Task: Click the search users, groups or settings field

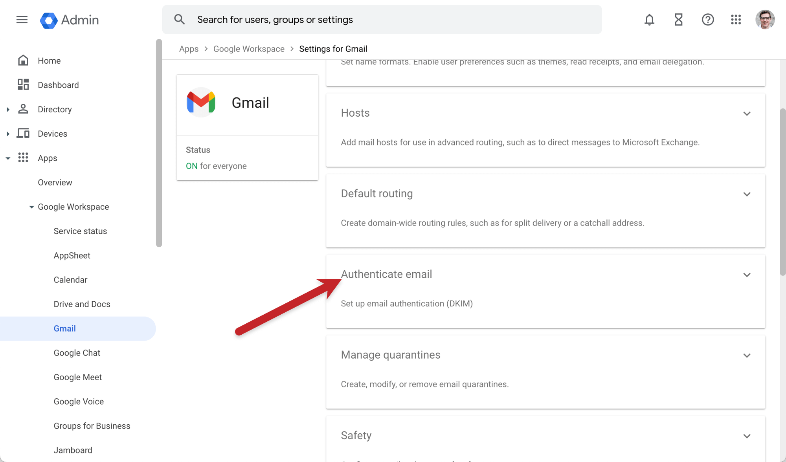Action: 382,20
